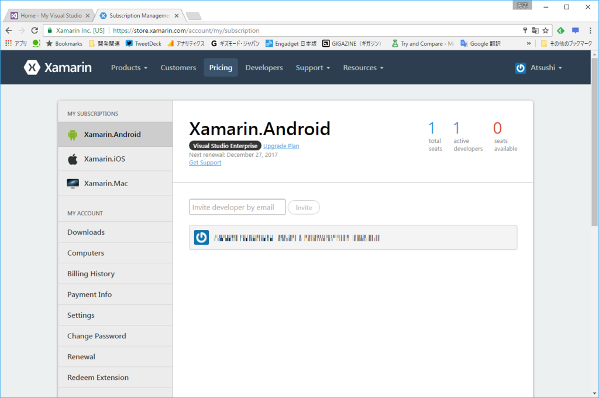Open the Pricing page
Screen dimensions: 599x398
click(x=221, y=68)
